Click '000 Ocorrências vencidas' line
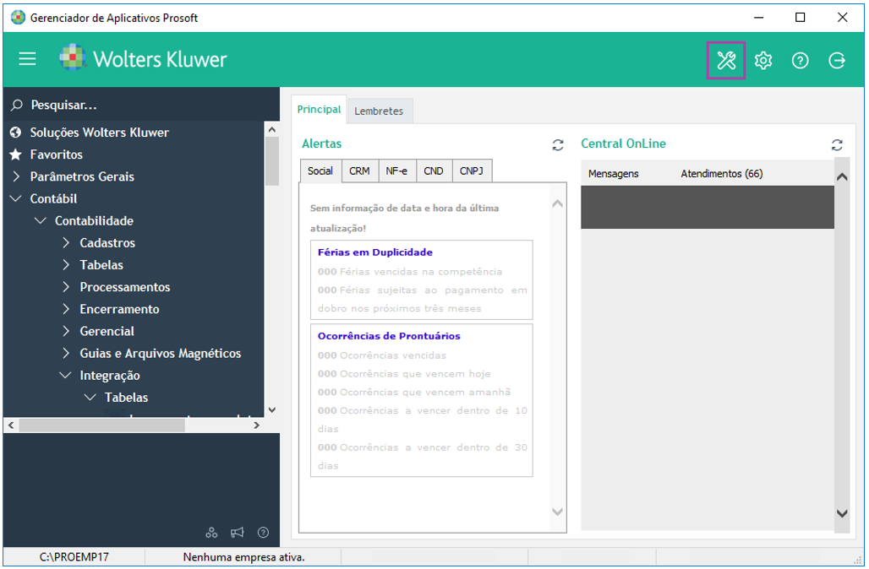The width and height of the screenshot is (869, 569). pos(382,355)
